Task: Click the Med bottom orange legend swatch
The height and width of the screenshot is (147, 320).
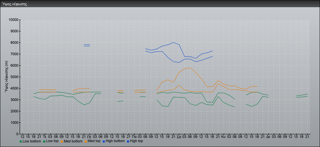Action: tap(62, 141)
